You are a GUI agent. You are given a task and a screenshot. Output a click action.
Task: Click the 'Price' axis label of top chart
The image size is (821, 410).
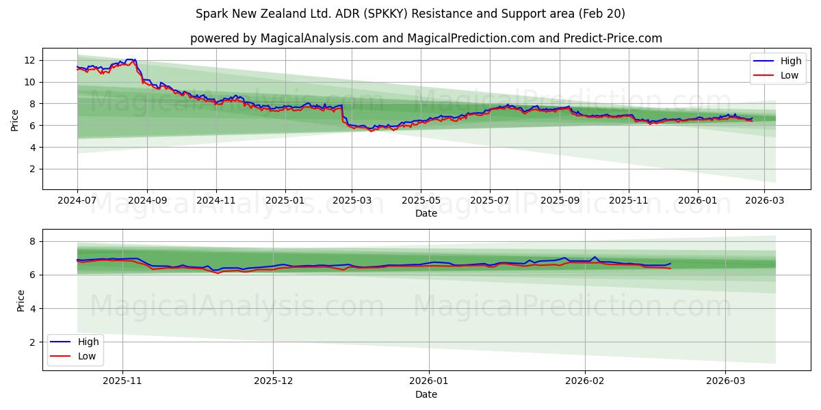coord(15,119)
